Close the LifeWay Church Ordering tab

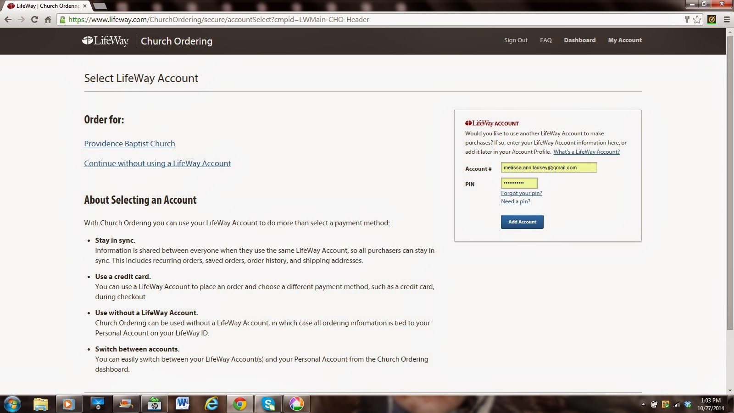click(85, 6)
